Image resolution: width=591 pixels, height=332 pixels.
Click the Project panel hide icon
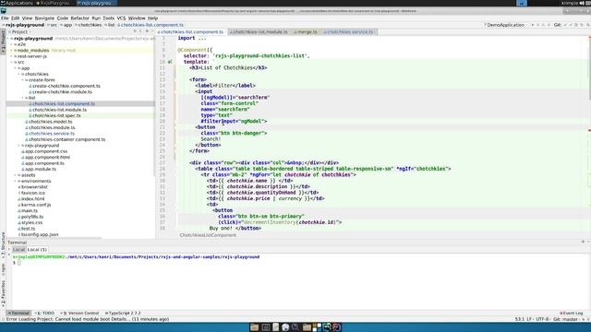coord(152,31)
